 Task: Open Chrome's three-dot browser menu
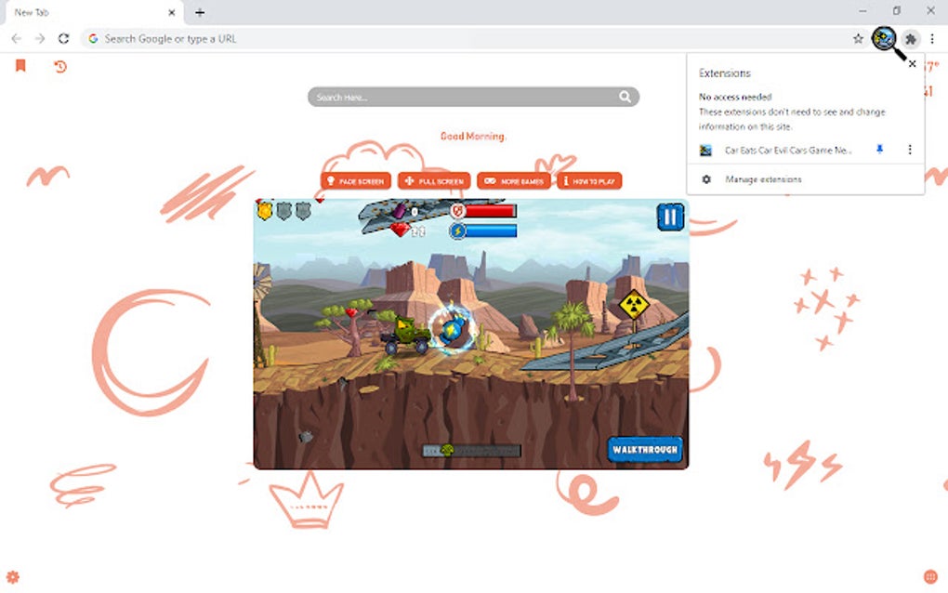tap(930, 38)
